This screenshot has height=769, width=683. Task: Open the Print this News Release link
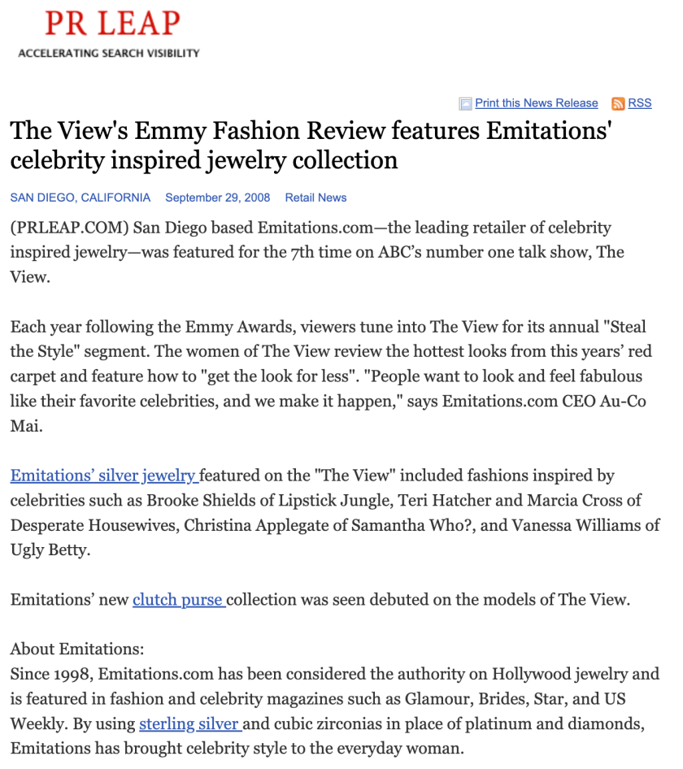[536, 103]
